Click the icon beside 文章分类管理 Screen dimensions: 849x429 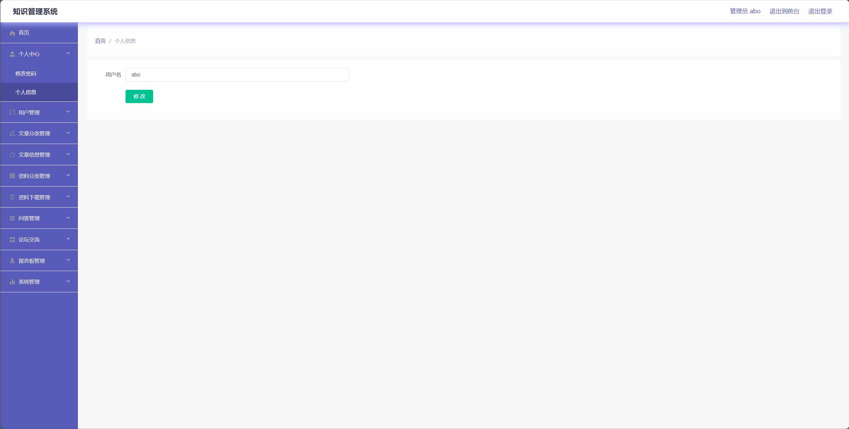click(x=12, y=133)
